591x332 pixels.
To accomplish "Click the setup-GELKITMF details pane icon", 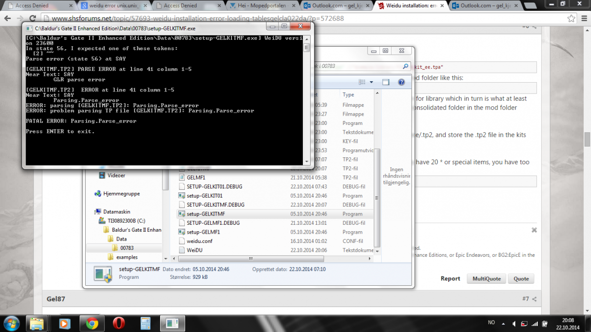I will pyautogui.click(x=103, y=274).
